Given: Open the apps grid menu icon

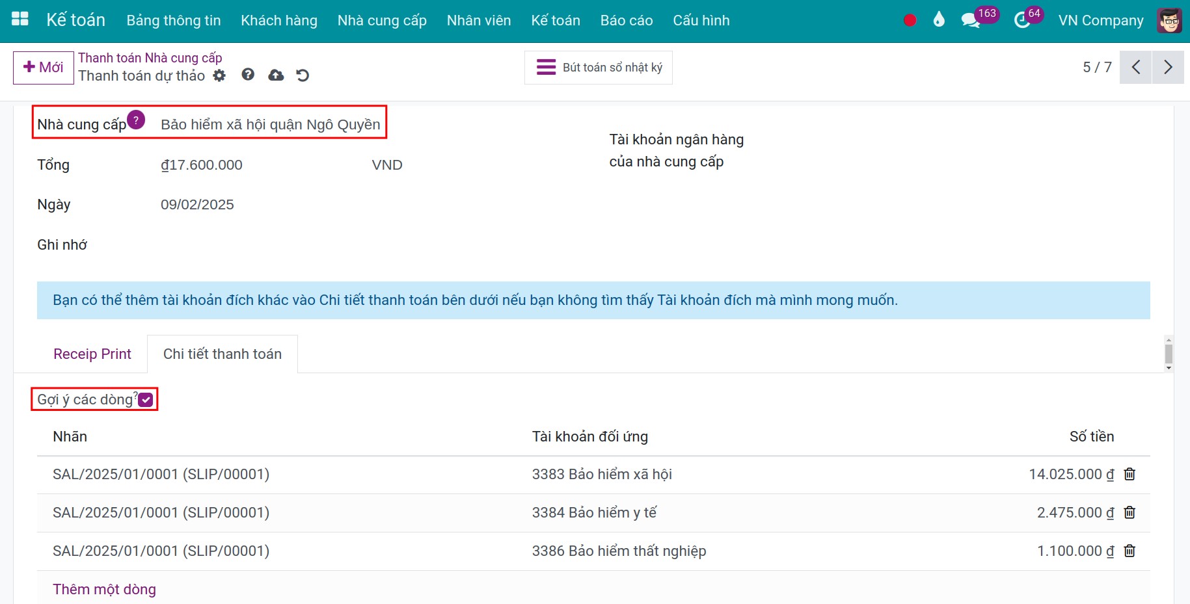Looking at the screenshot, I should point(20,20).
